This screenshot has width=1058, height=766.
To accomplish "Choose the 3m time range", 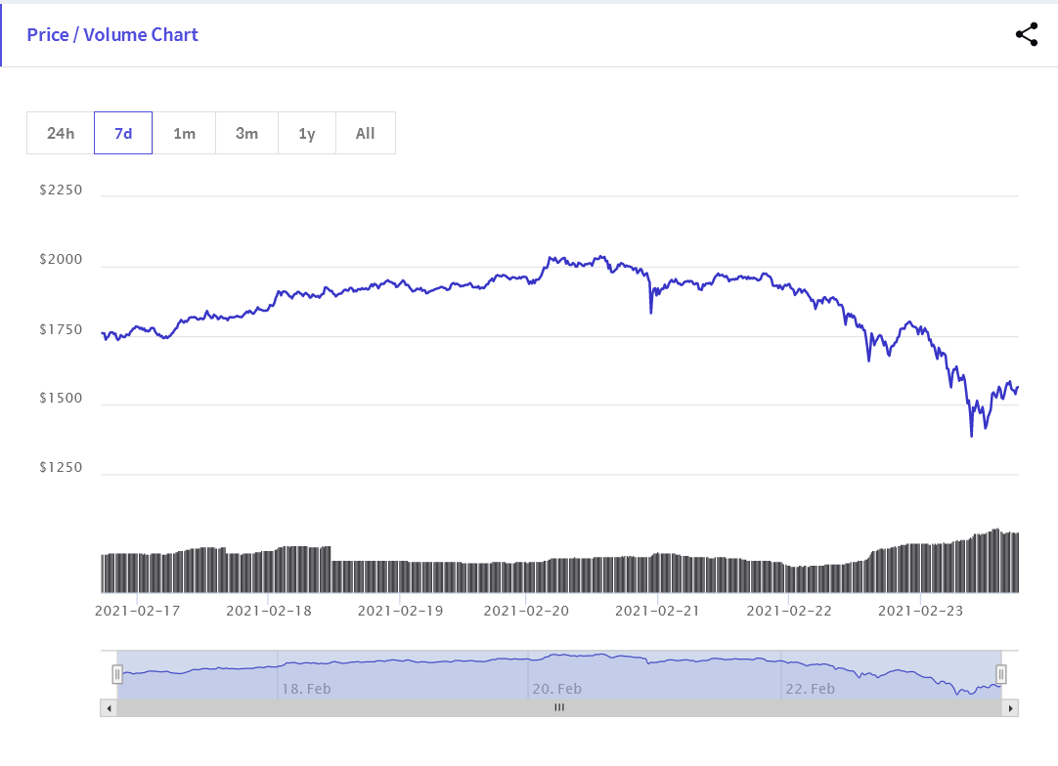I will pyautogui.click(x=246, y=133).
